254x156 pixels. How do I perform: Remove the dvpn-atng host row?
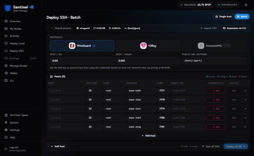click(x=245, y=127)
